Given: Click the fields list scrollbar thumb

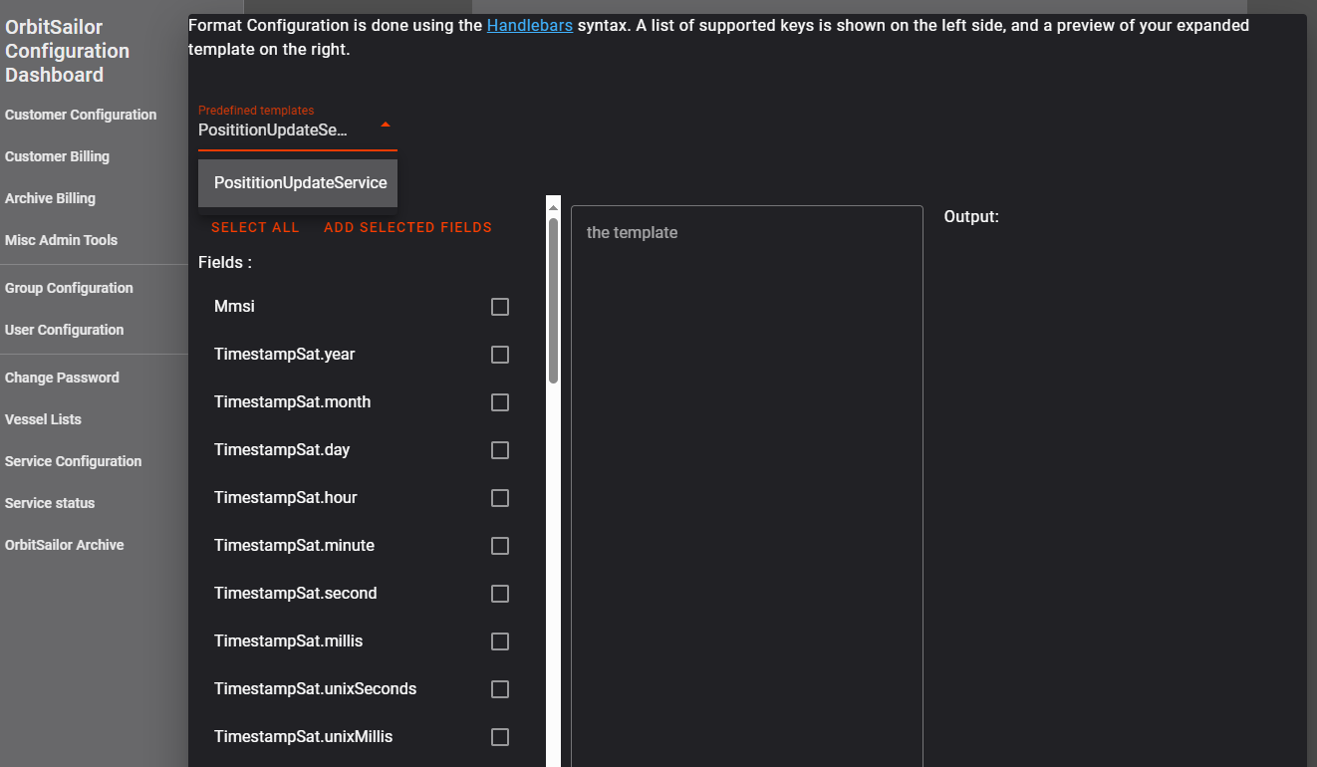Looking at the screenshot, I should pyautogui.click(x=553, y=301).
